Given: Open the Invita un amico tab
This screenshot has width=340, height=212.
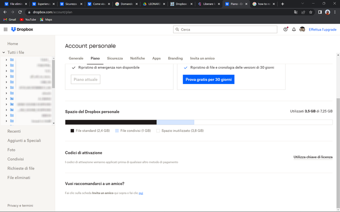Looking at the screenshot, I should 202,59.
